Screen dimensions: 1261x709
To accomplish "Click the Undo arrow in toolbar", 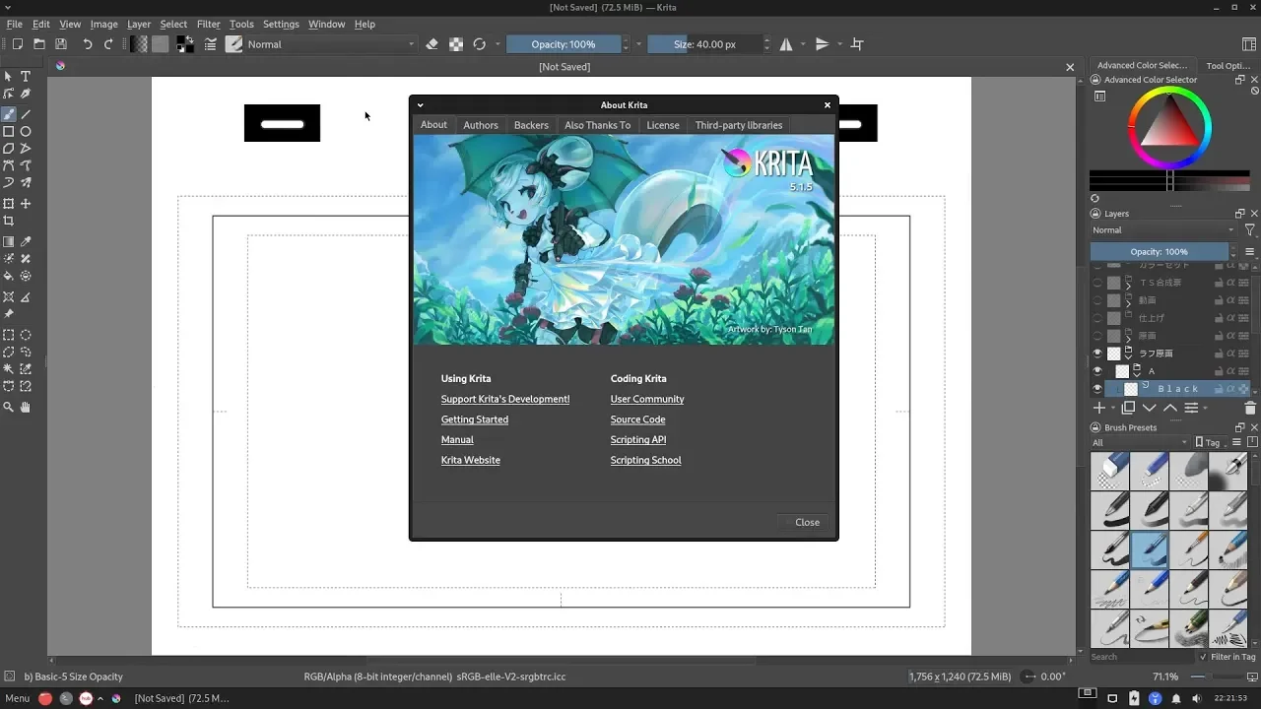I will pyautogui.click(x=88, y=44).
